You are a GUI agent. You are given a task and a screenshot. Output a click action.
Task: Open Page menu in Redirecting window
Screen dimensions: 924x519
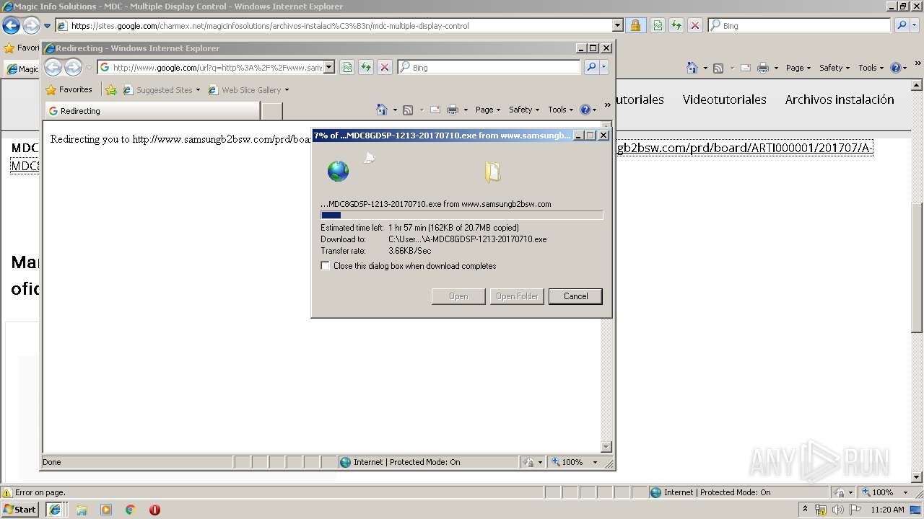[x=488, y=110]
